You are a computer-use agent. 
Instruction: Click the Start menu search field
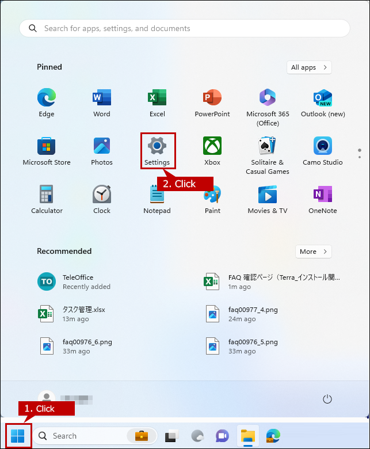tap(185, 28)
